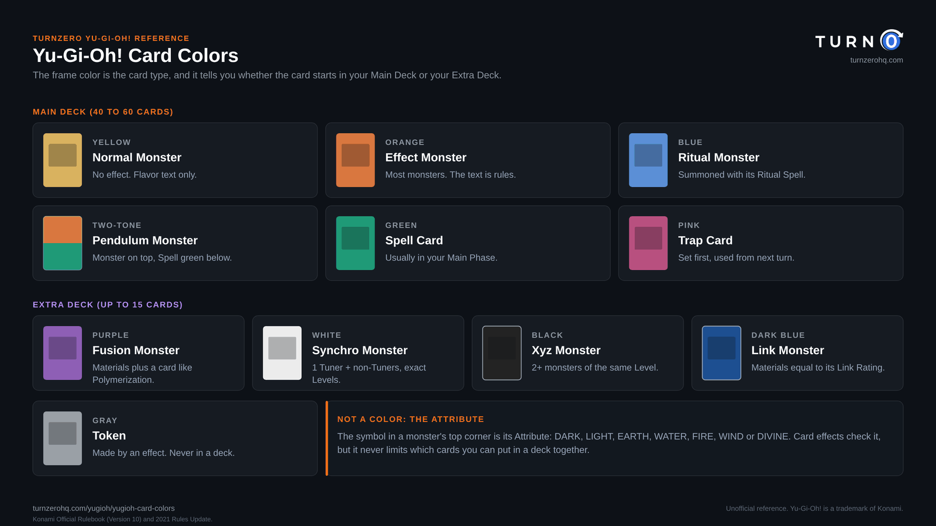Click the green Spell Card icon

pos(355,243)
